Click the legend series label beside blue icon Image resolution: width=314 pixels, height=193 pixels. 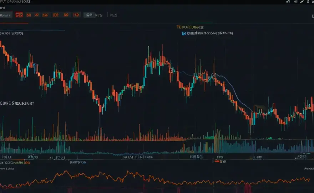coord(210,33)
